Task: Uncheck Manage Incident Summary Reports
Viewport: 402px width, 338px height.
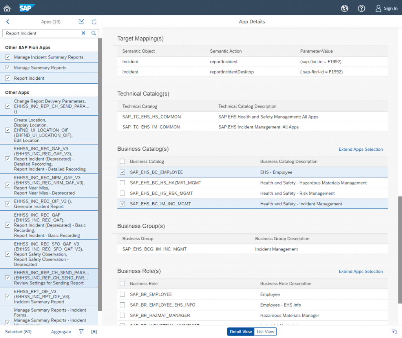Action: [8, 57]
